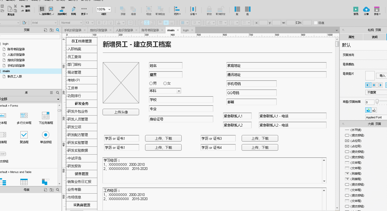Open the library options menu icon
This screenshot has width=387, height=211.
tap(51, 93)
